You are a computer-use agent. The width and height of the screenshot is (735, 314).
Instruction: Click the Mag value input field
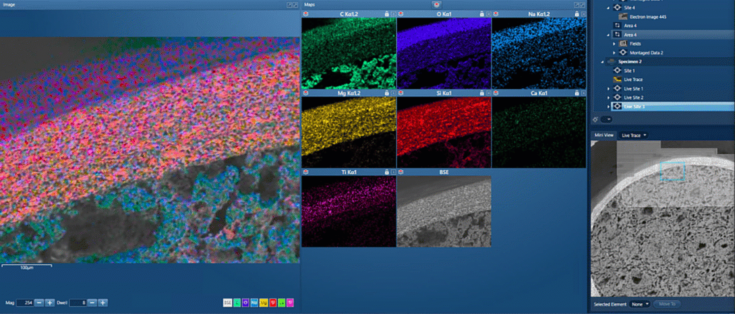point(25,303)
